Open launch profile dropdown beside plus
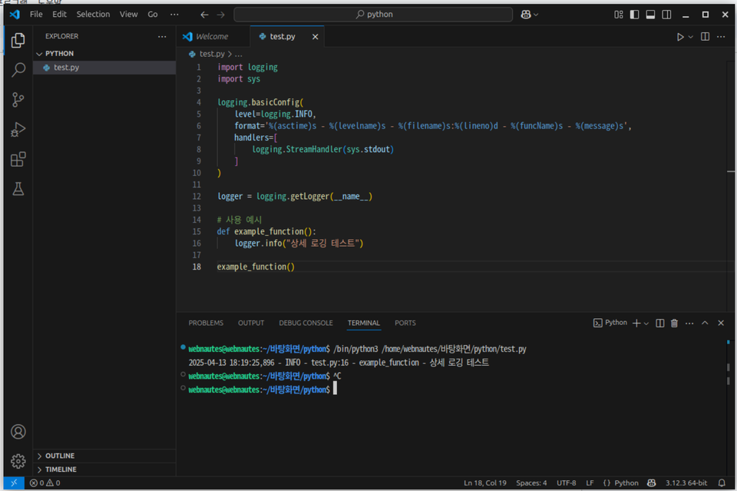 tap(646, 323)
